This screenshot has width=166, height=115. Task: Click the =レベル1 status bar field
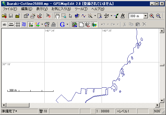point(126,111)
